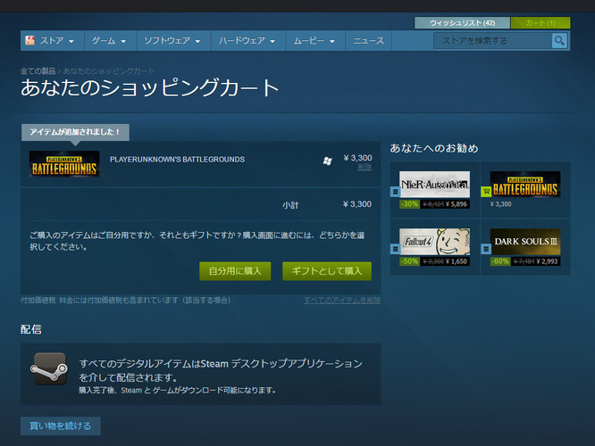Screen dimensions: 595x446
Task: Click the Steam logo icon in delivery section
Action: tap(49, 368)
